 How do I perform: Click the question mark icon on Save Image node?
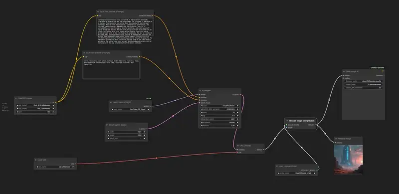[x=383, y=71]
